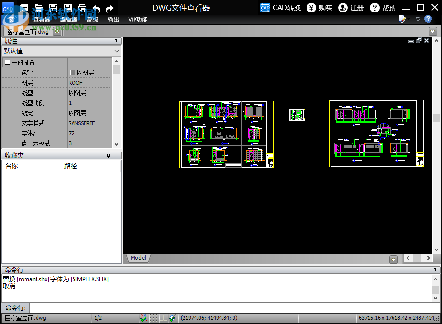The image size is (442, 324).
Task: Print the drawing with the printer icon
Action: click(x=82, y=8)
